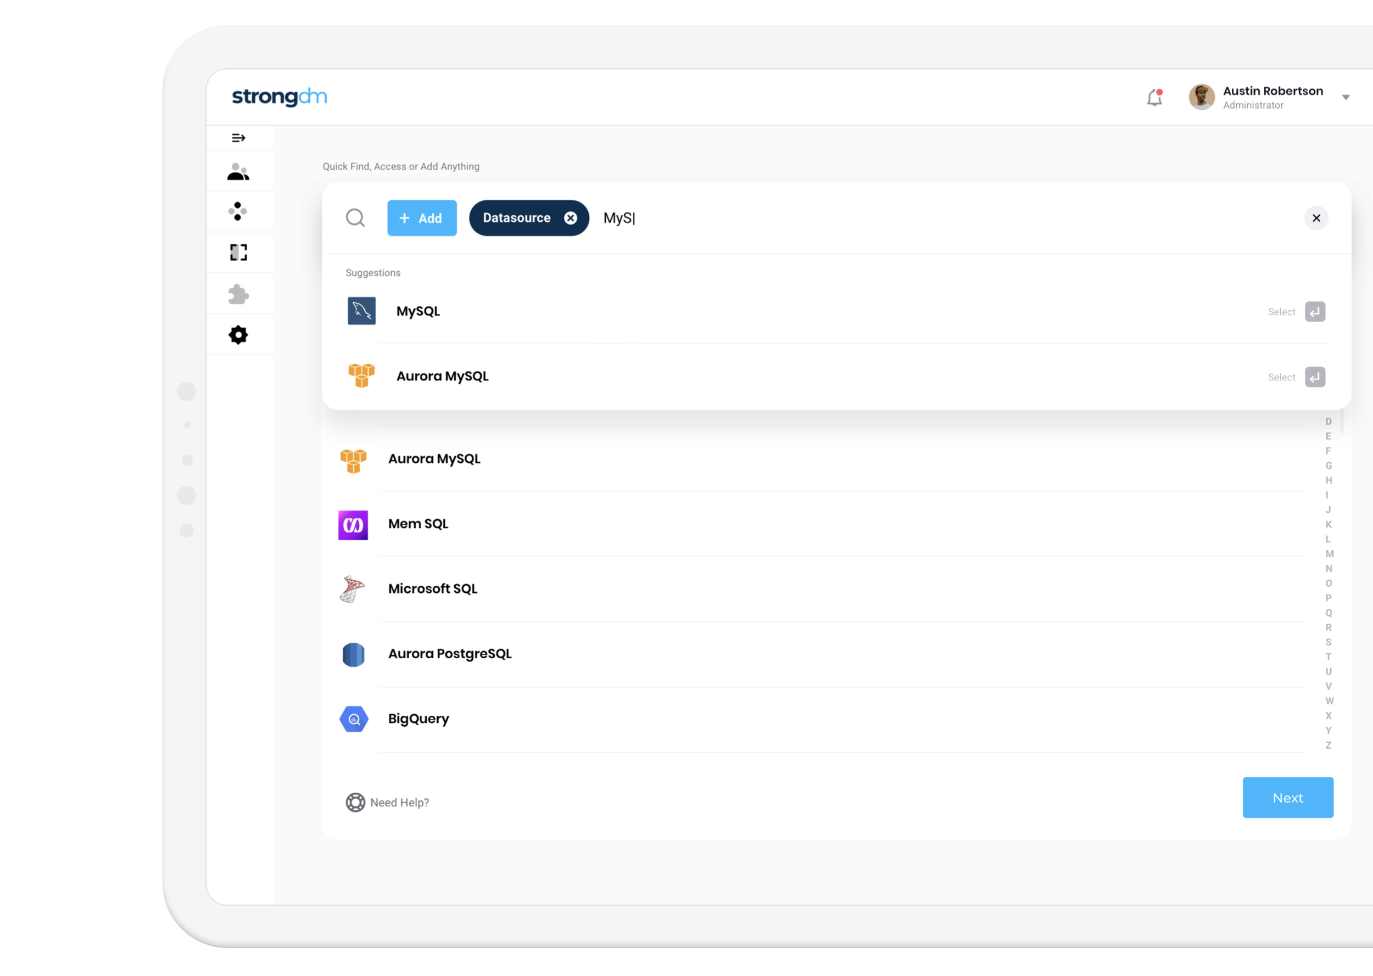Open Settings gear icon in the sidebar

click(x=238, y=335)
